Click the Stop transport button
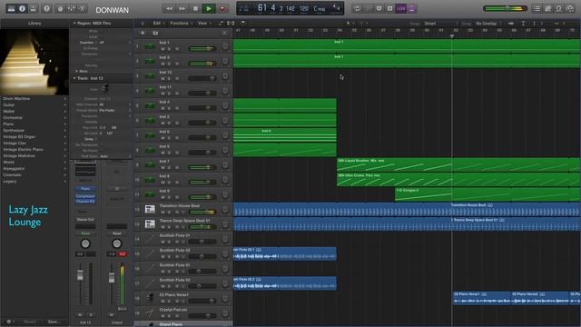581x327 pixels. click(195, 9)
